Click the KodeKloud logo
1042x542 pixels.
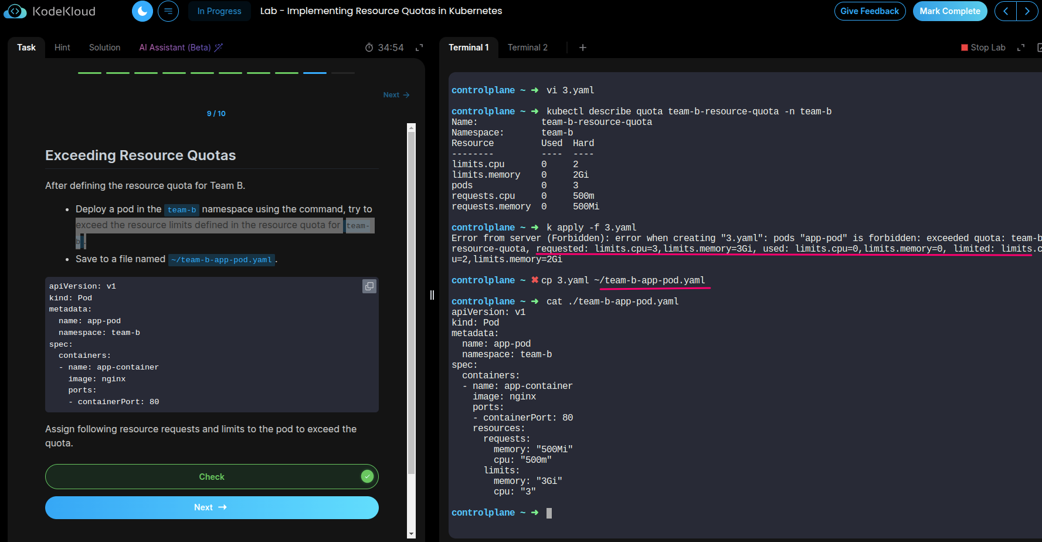coord(50,11)
